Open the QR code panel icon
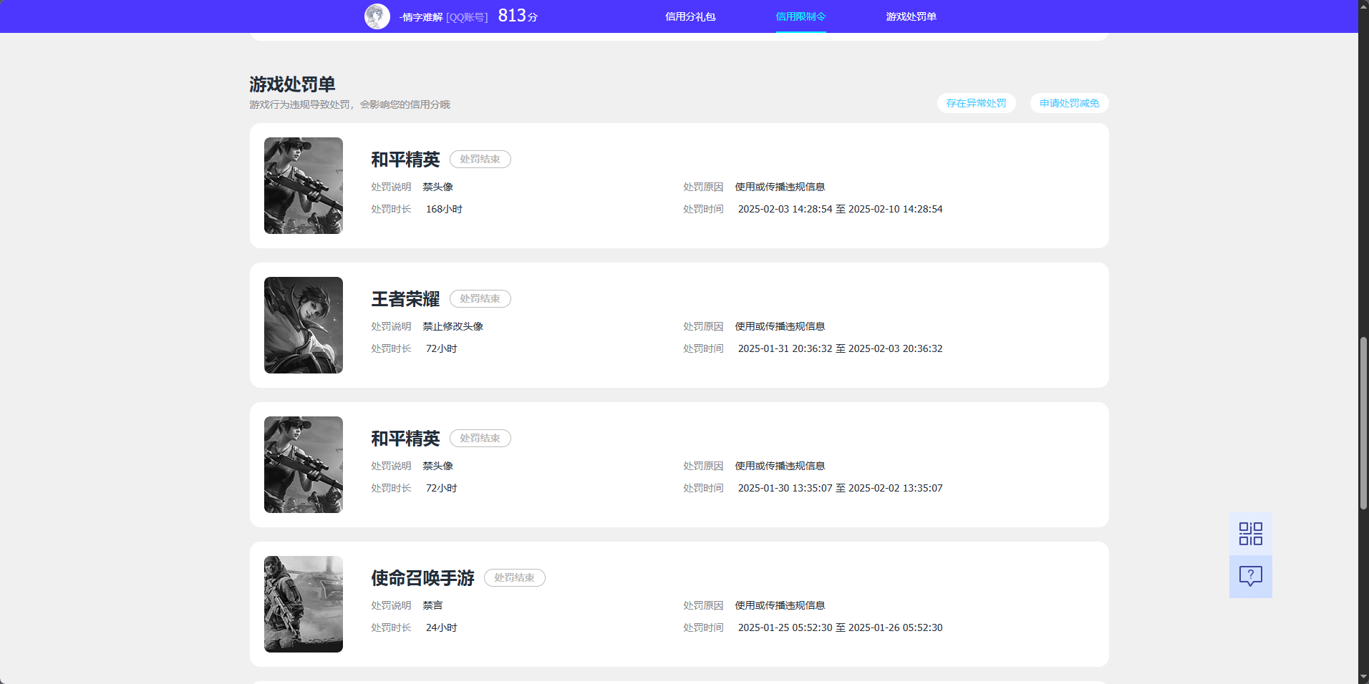Screen dimensions: 1369x684 1250,533
